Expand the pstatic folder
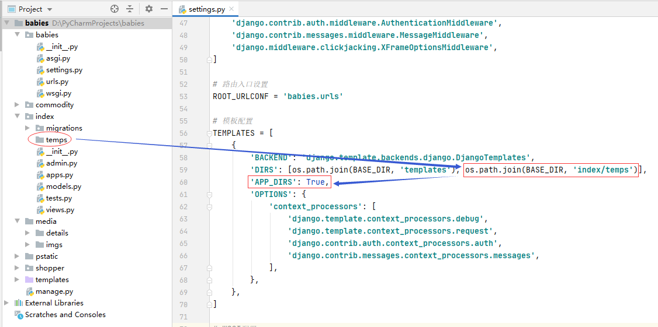The height and width of the screenshot is (327, 658). pyautogui.click(x=17, y=256)
